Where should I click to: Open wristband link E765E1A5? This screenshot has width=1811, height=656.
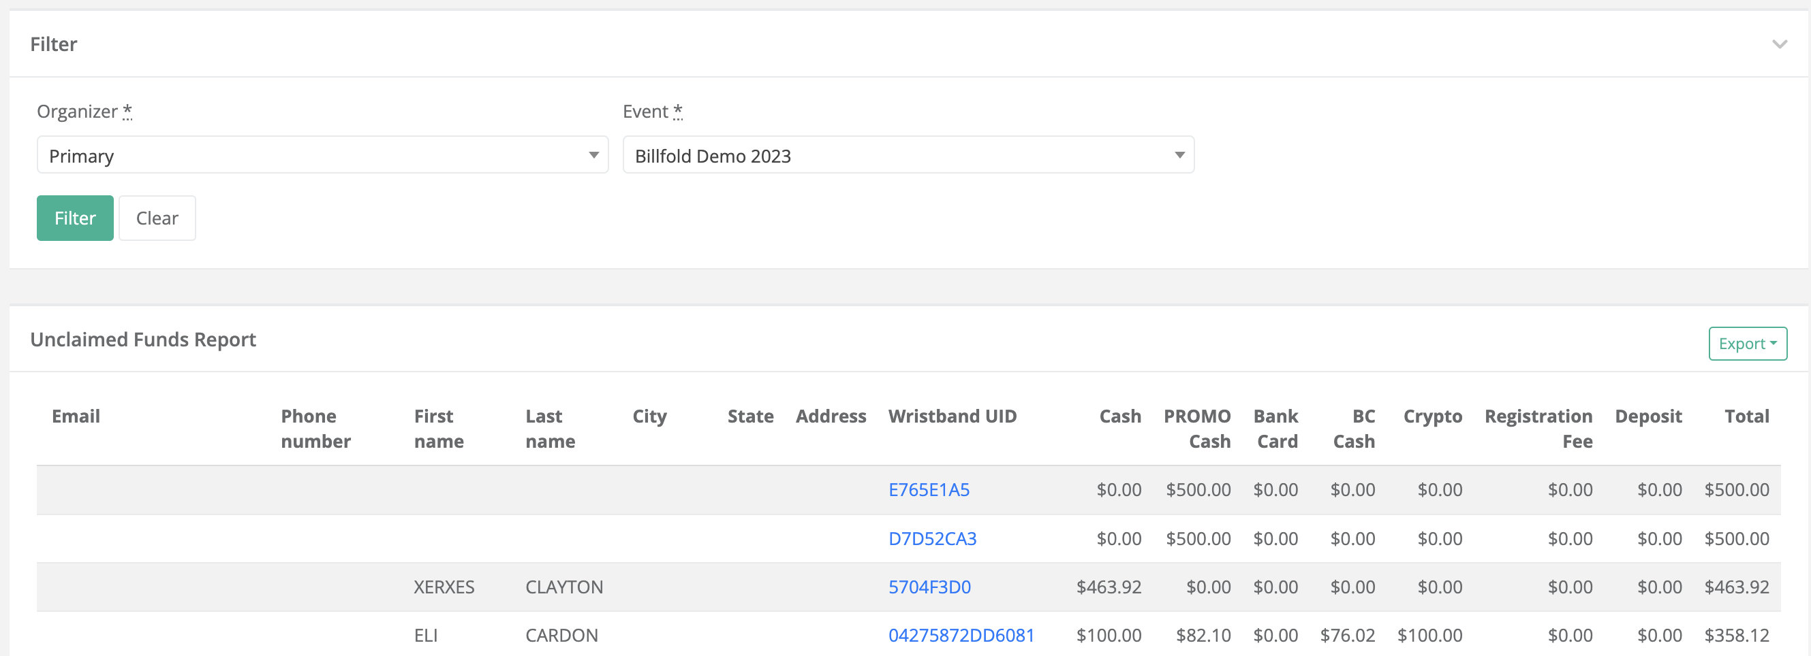[x=929, y=490]
